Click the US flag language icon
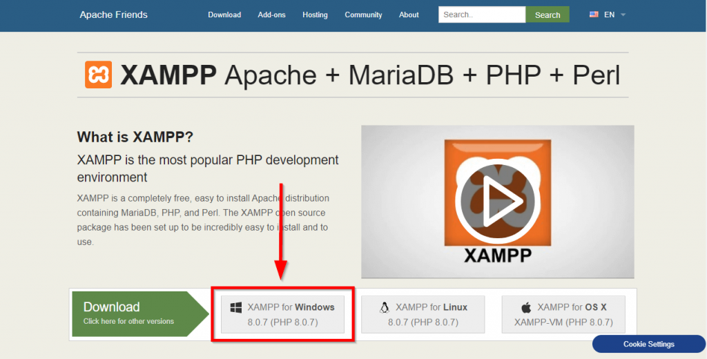Image resolution: width=707 pixels, height=359 pixels. [594, 14]
